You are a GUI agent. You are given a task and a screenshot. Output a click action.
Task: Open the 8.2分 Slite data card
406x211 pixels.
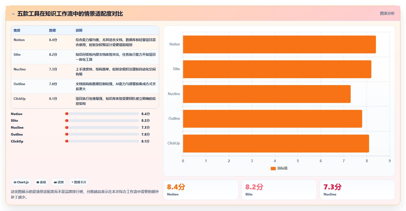pos(279,190)
